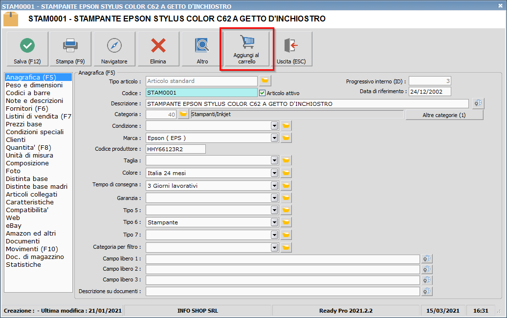Click the folder icon beside Condizione
Viewport: 507px width, 318px height.
[286, 125]
